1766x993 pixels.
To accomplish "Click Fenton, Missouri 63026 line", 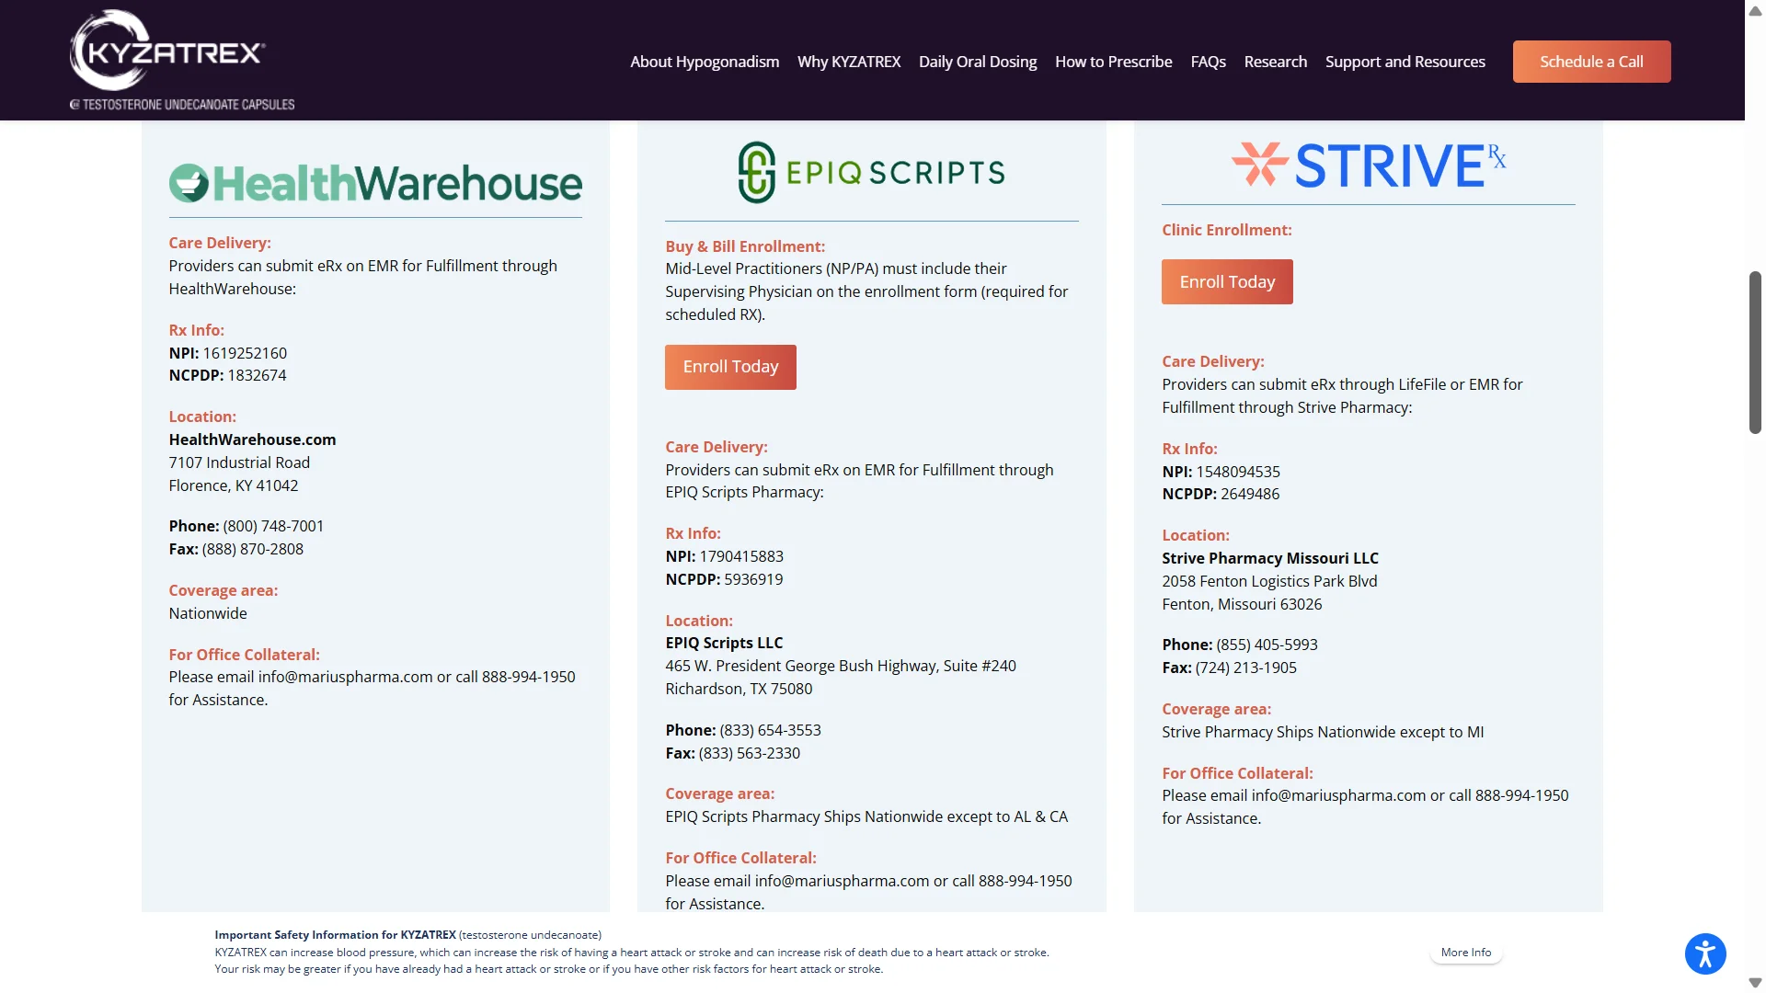I will [x=1242, y=604].
